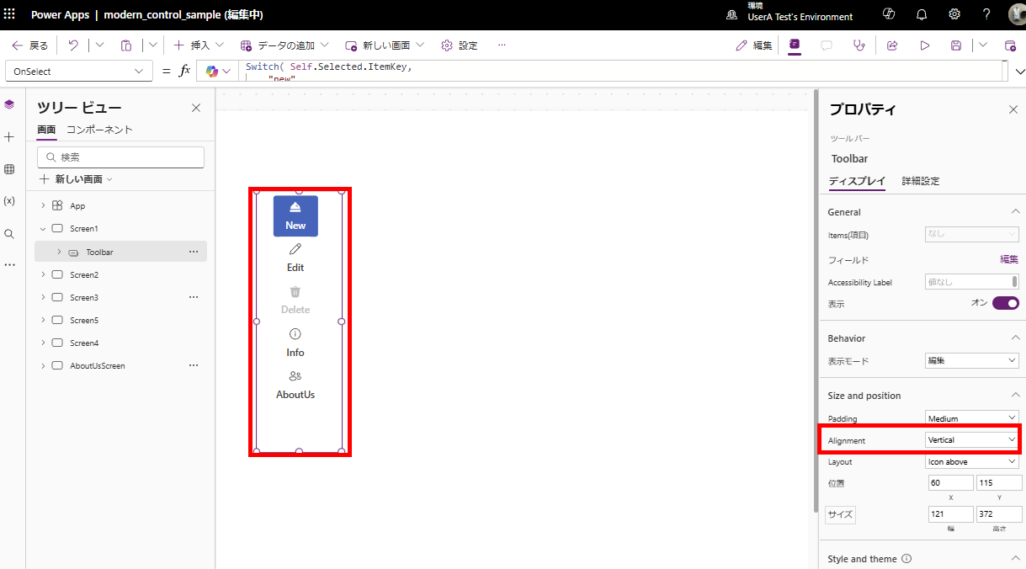The width and height of the screenshot is (1026, 569).
Task: Collapse the Screen1 tree item
Action: [41, 228]
